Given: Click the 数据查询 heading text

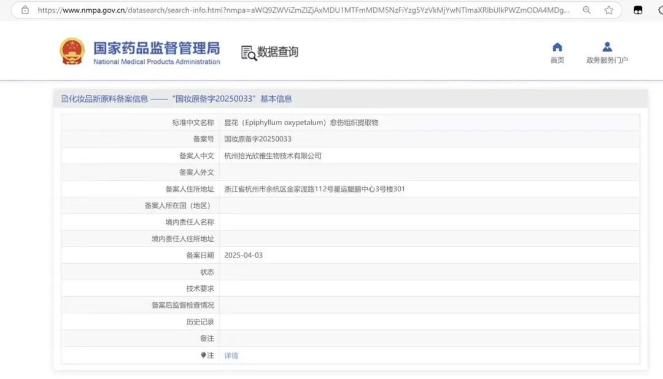Looking at the screenshot, I should (278, 52).
